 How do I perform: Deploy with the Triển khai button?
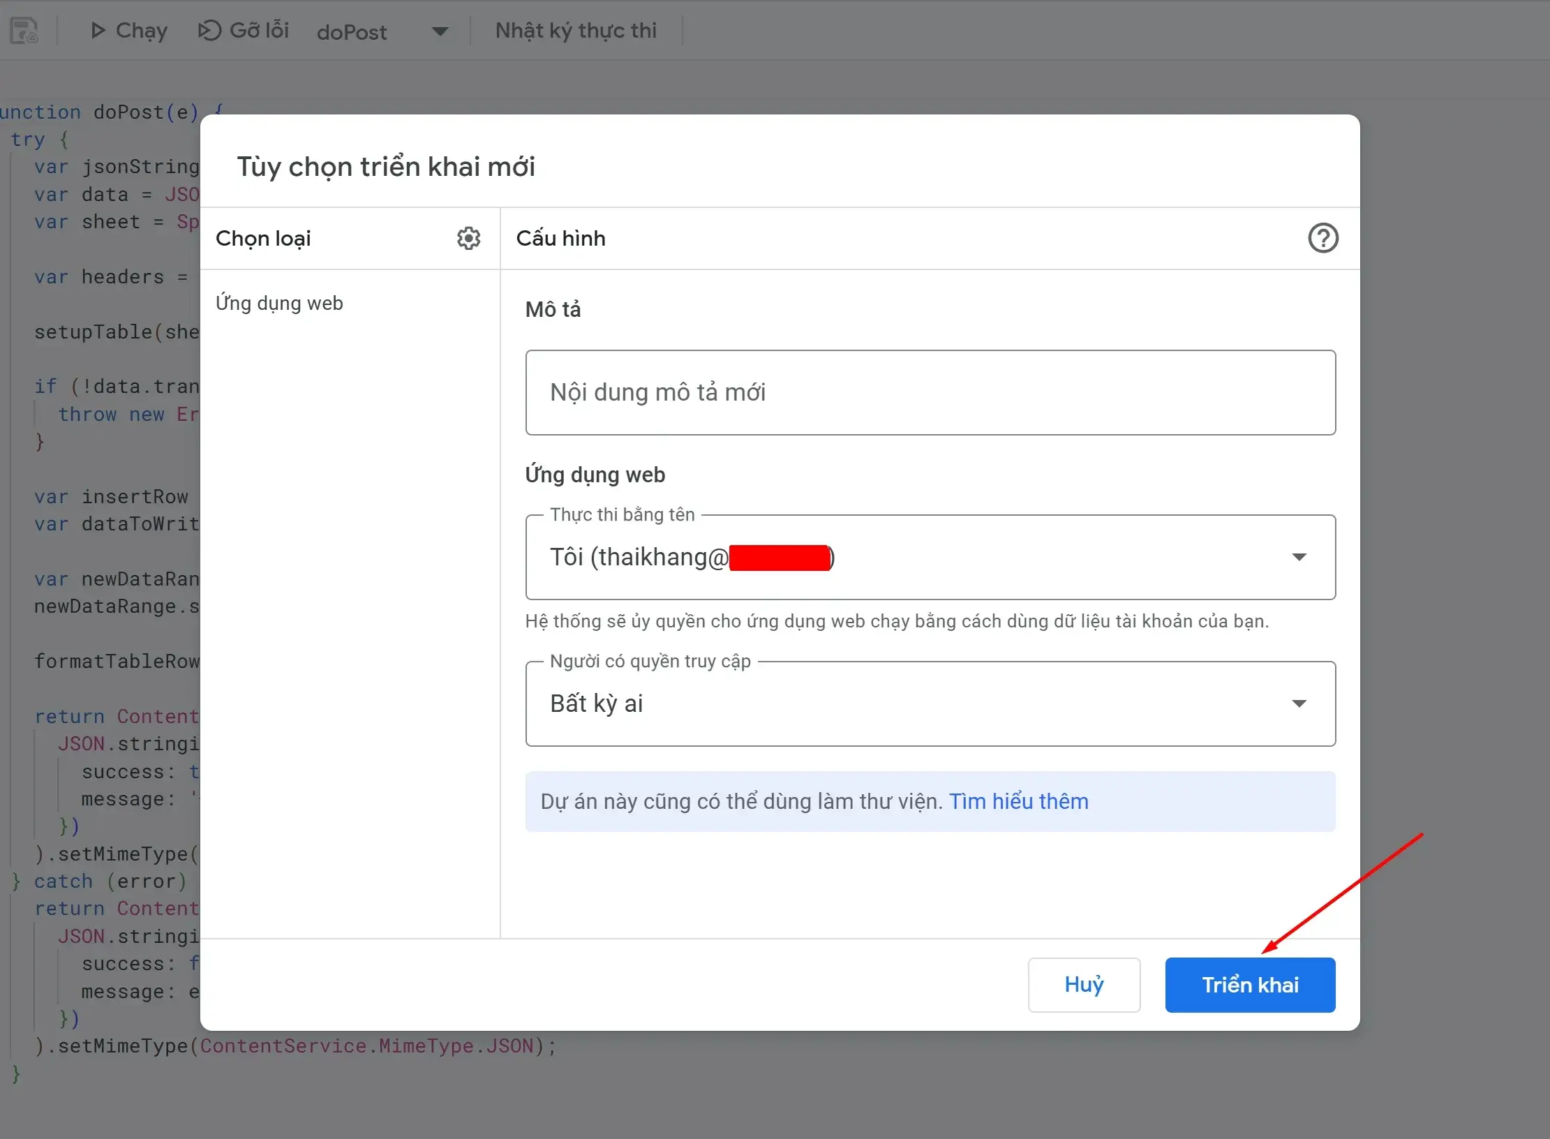(1250, 985)
